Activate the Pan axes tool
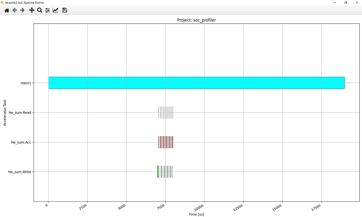Viewport: 362px width, 217px height. point(32,10)
